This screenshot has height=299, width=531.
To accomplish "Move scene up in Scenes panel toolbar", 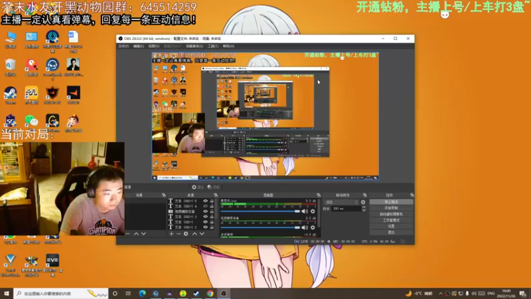I will click(x=136, y=234).
